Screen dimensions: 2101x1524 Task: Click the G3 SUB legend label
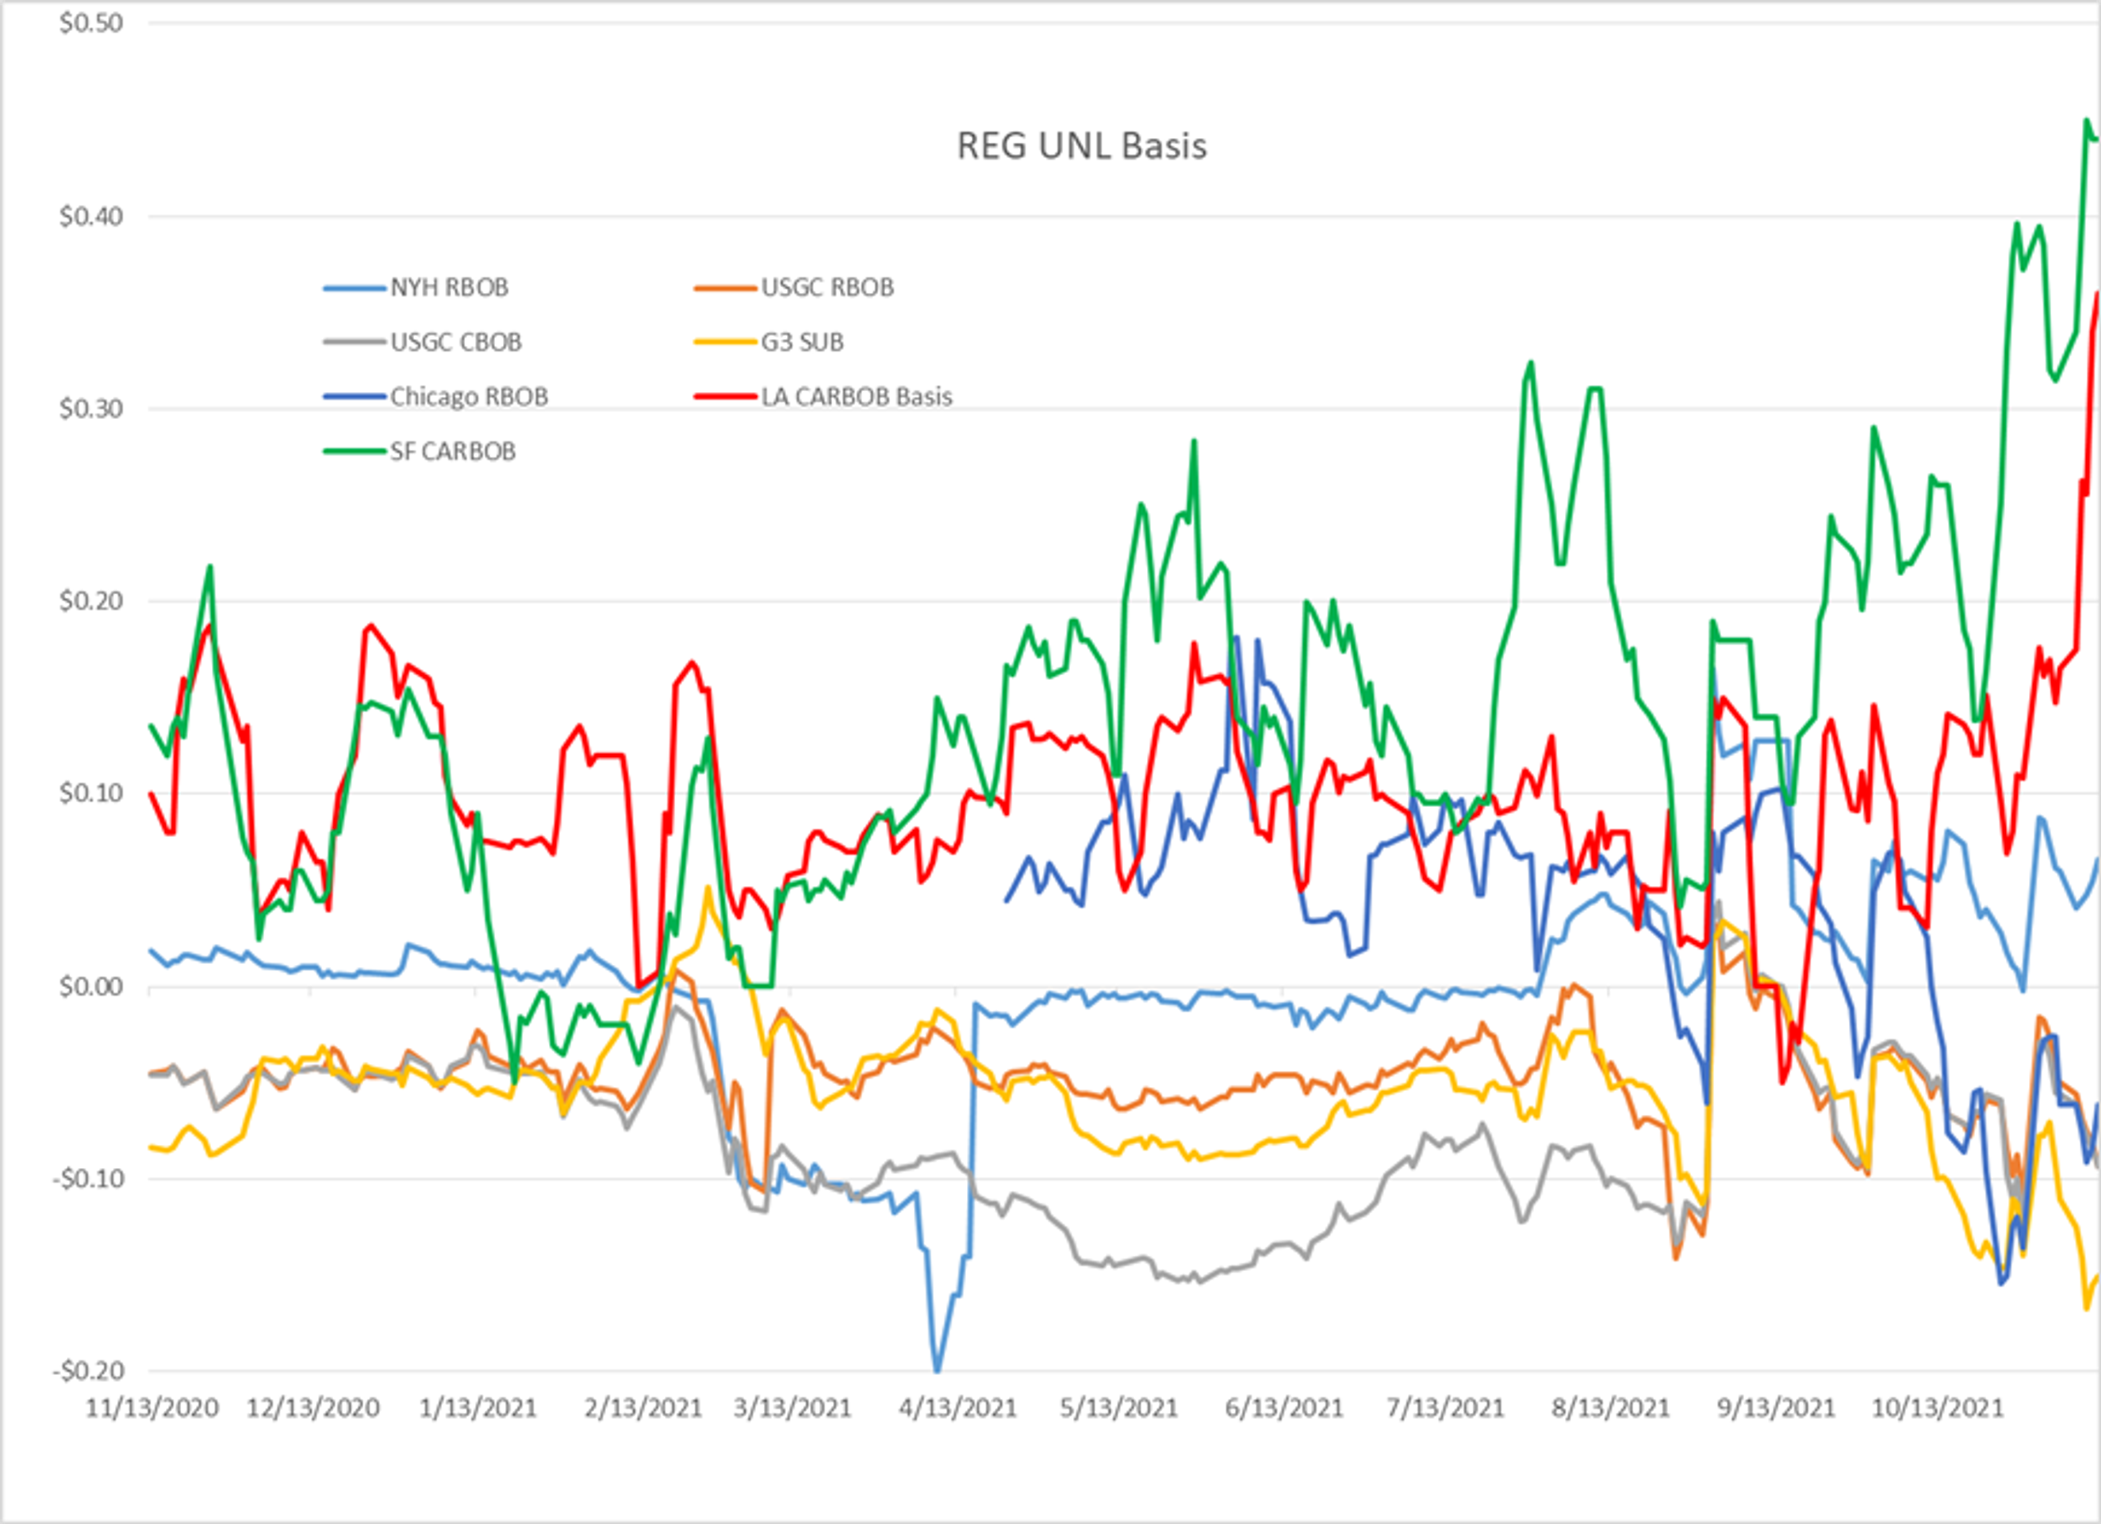coord(802,343)
